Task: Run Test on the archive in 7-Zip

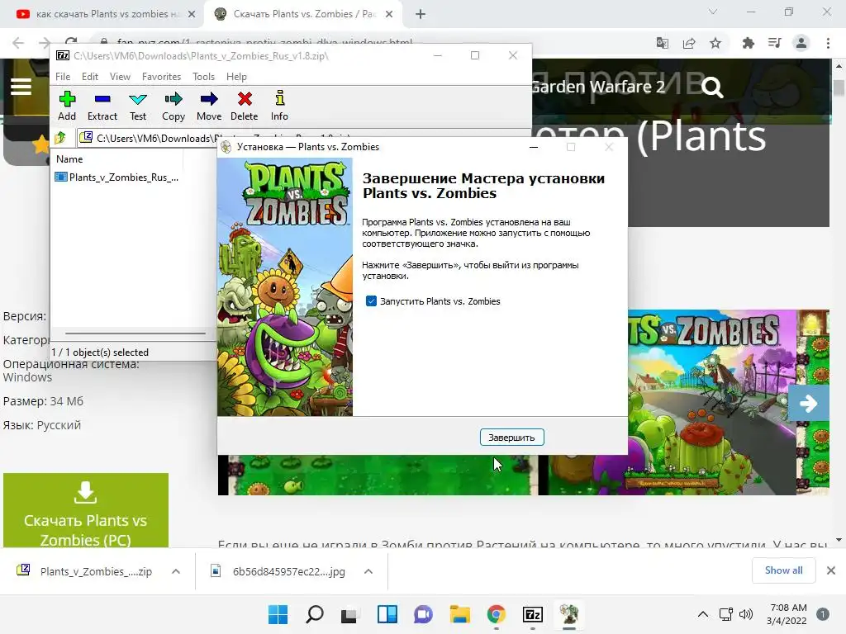Action: [138, 106]
